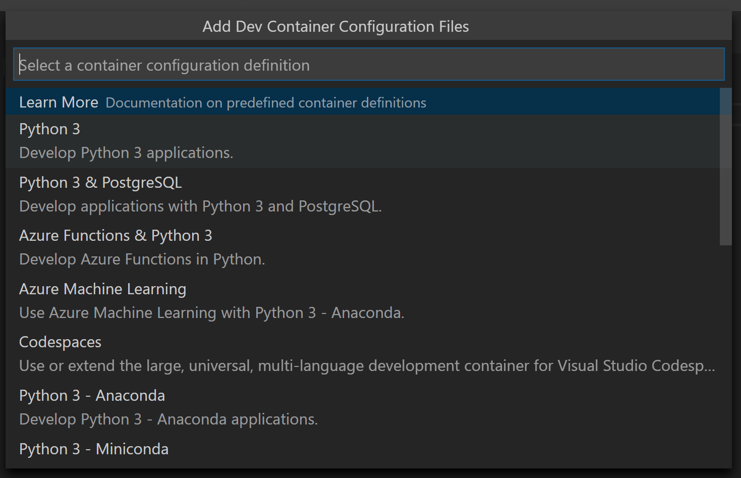The height and width of the screenshot is (478, 741).
Task: Click the Develop Azure Functions in Python description
Action: (142, 259)
